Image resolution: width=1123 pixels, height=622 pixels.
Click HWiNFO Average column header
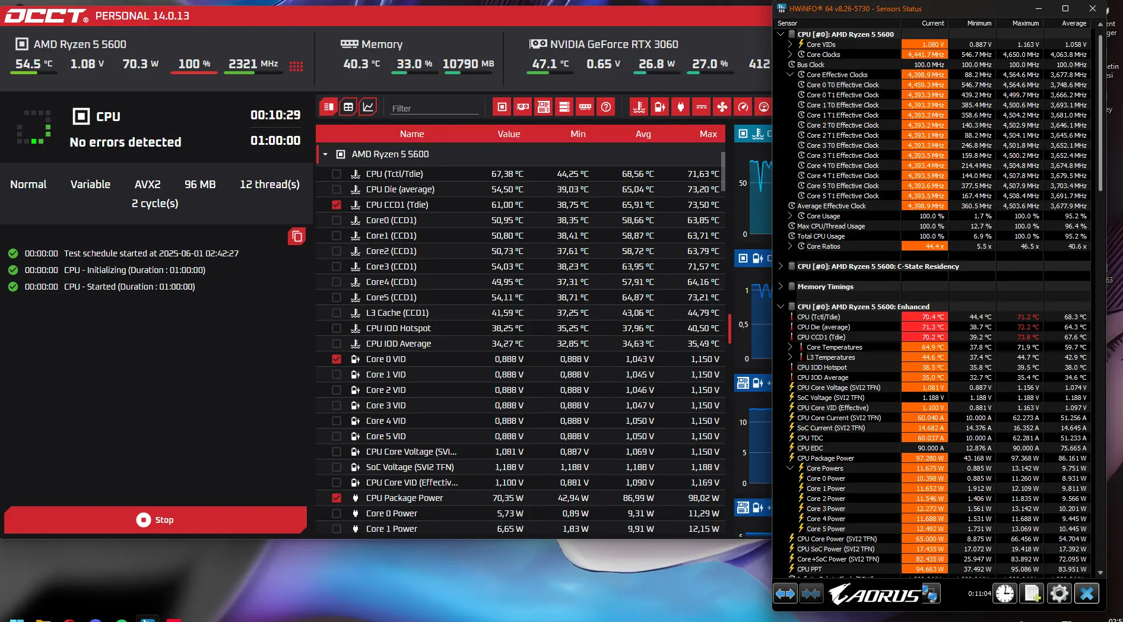pos(1067,23)
